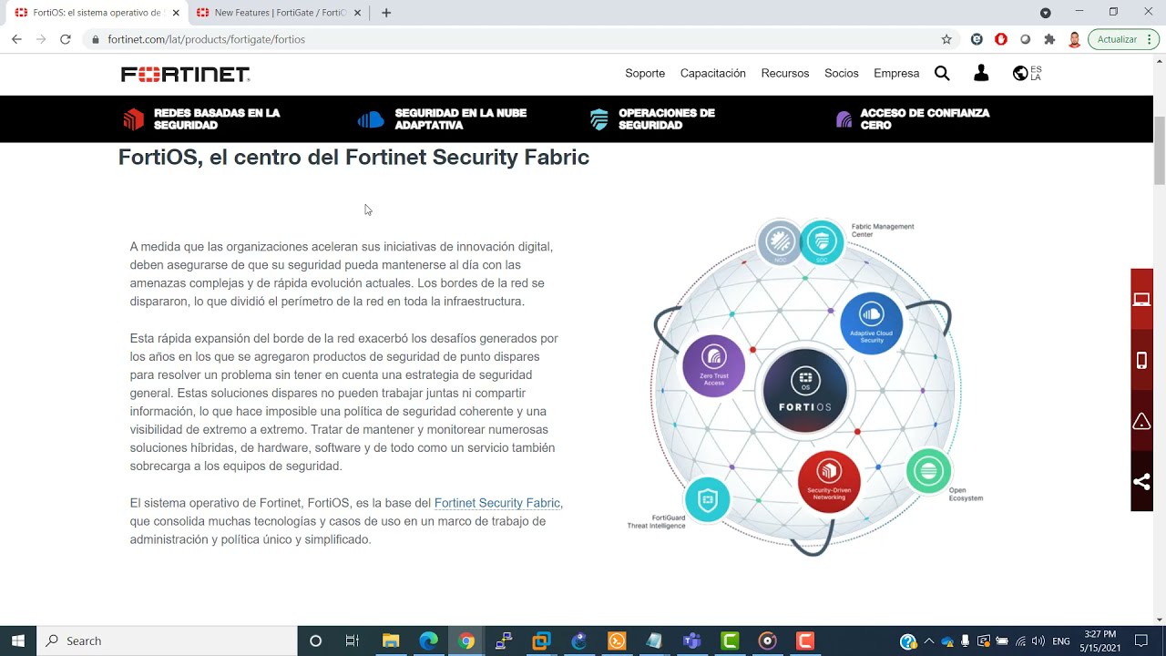Open the user account icon in the header
The height and width of the screenshot is (656, 1166).
pos(981,74)
